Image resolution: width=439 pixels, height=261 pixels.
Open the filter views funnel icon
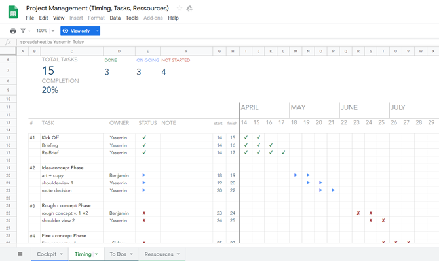pos(23,31)
